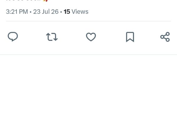Select the bold number 15
This screenshot has width=177, height=118.
click(67, 12)
